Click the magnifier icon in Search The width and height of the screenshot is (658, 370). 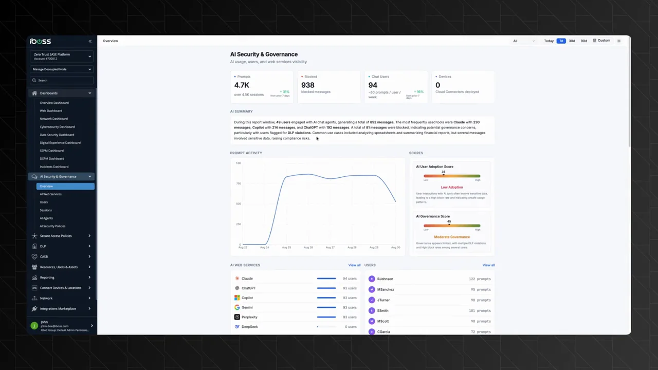34,80
